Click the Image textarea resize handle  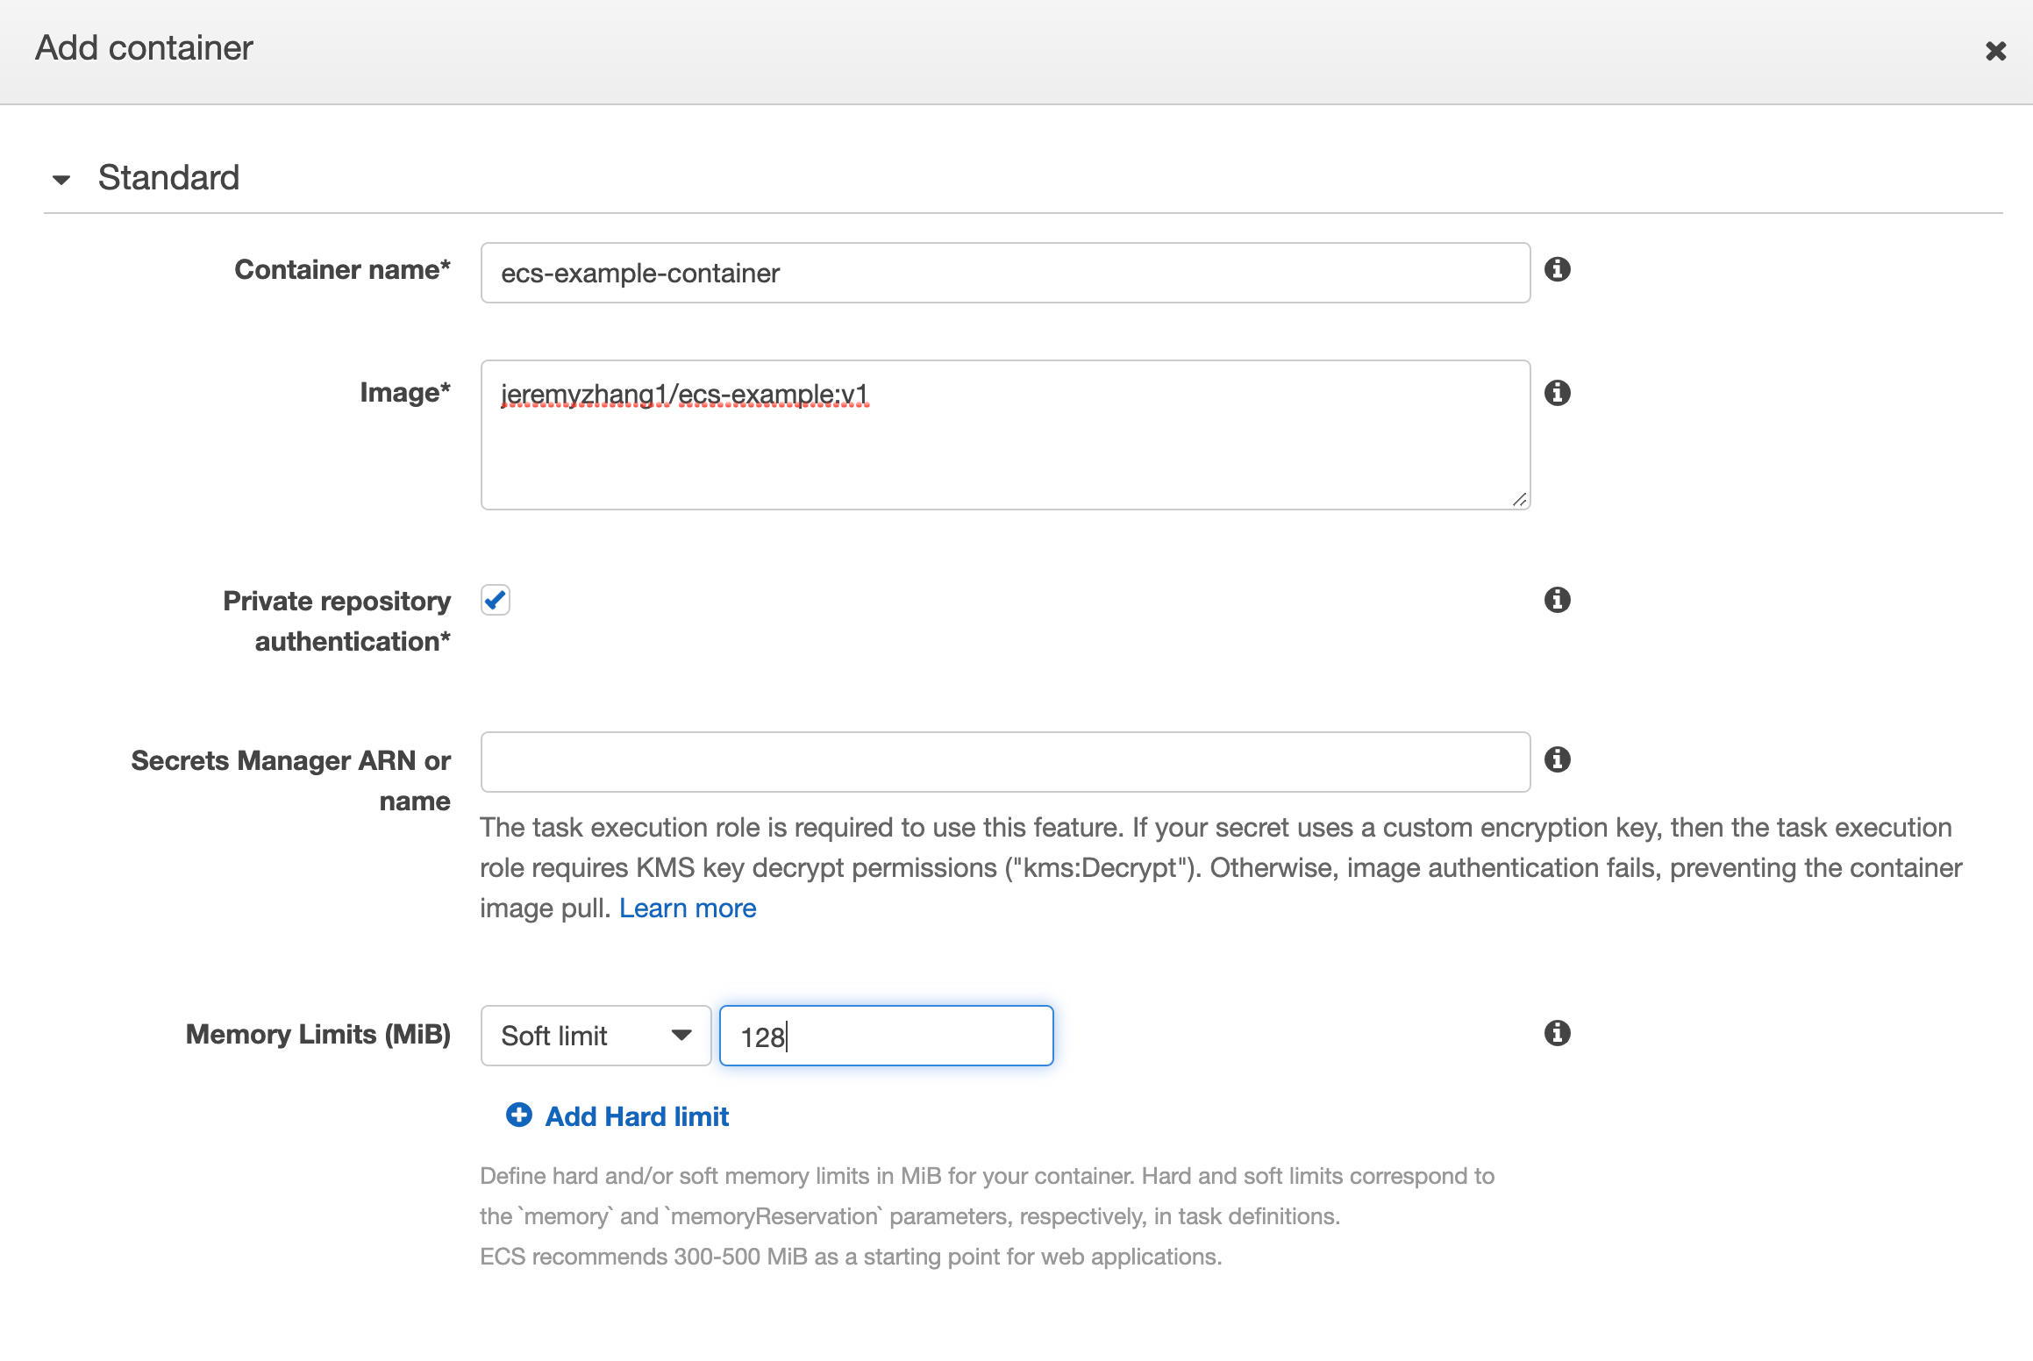tap(1520, 500)
